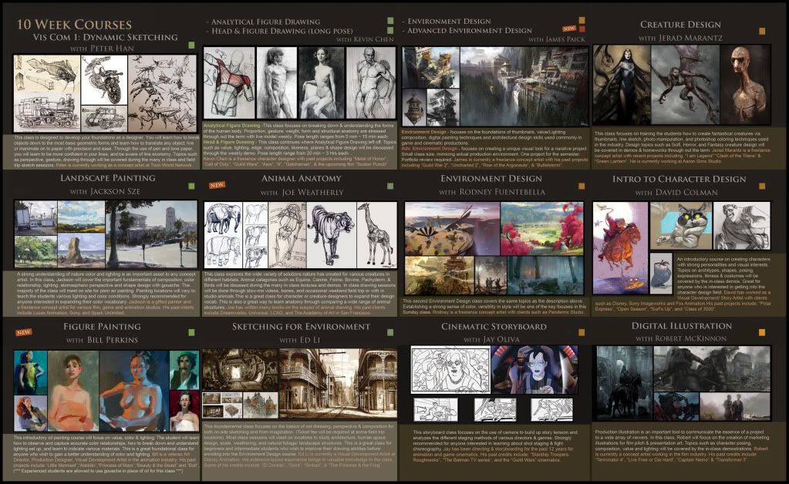Click the green square beside Vis Com 1: Dynamic Sketching
The height and width of the screenshot is (484, 789).
191,45
